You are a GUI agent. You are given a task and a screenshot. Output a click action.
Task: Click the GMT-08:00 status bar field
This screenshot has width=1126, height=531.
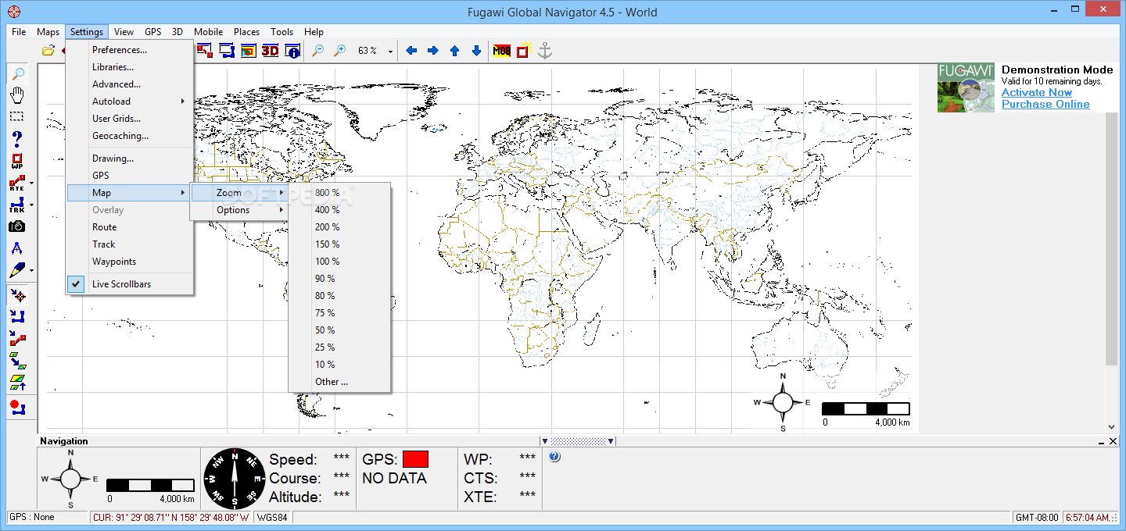[x=1037, y=518]
